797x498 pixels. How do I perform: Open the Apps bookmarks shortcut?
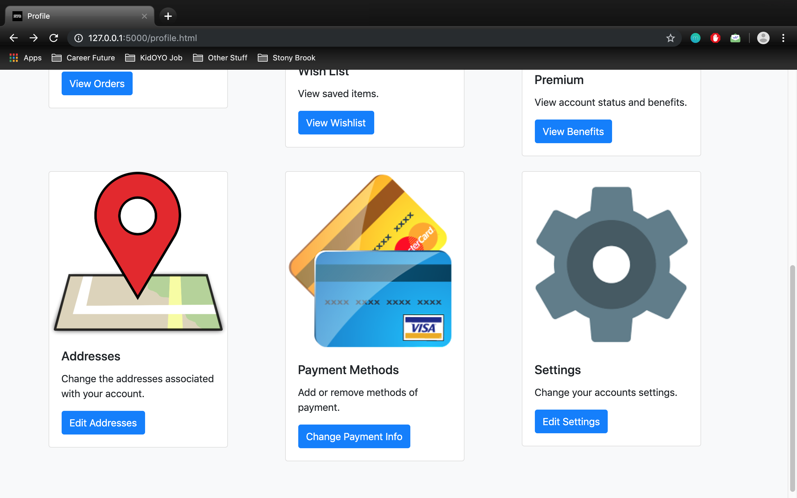(x=26, y=58)
